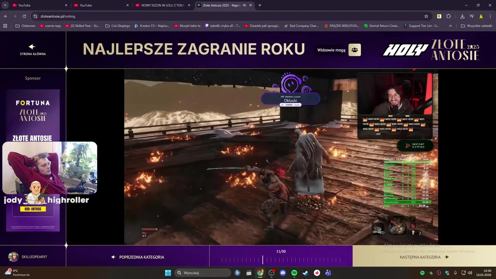Click the Windows Wyszukaj search box
This screenshot has height=279, width=496.
(x=202, y=273)
